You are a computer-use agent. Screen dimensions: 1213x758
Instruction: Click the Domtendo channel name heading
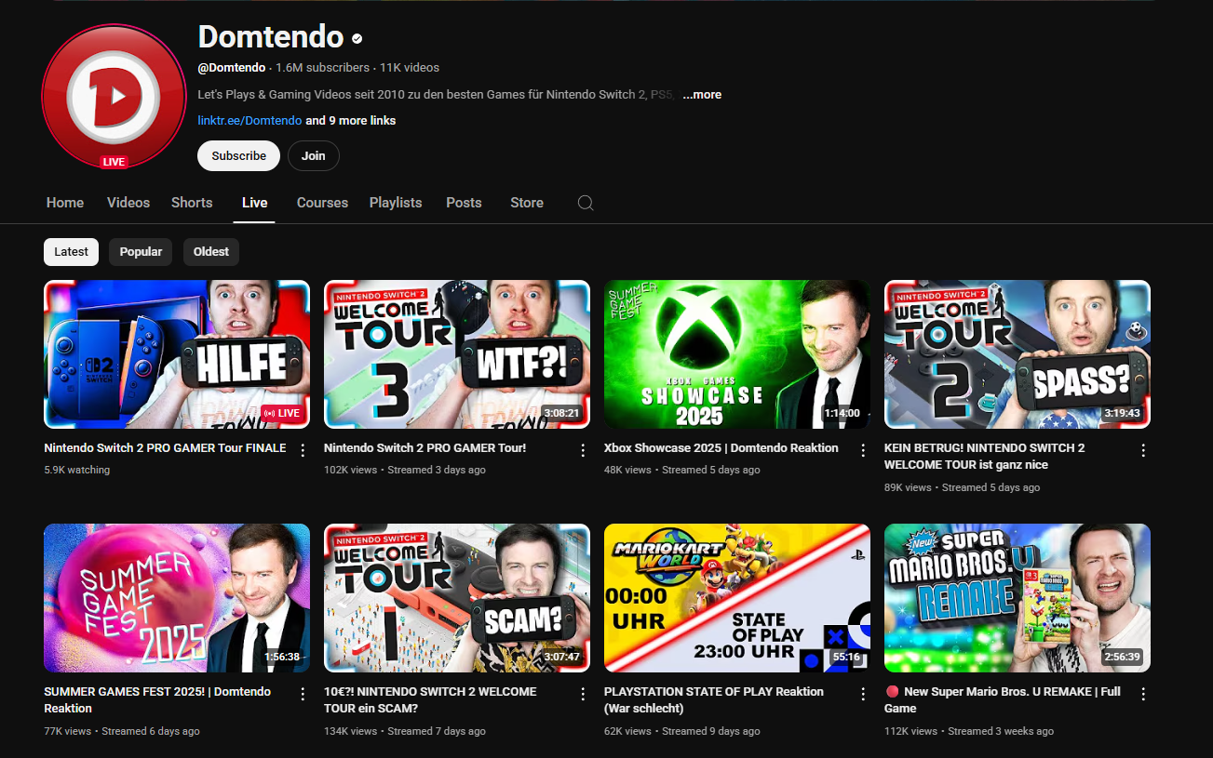click(271, 37)
